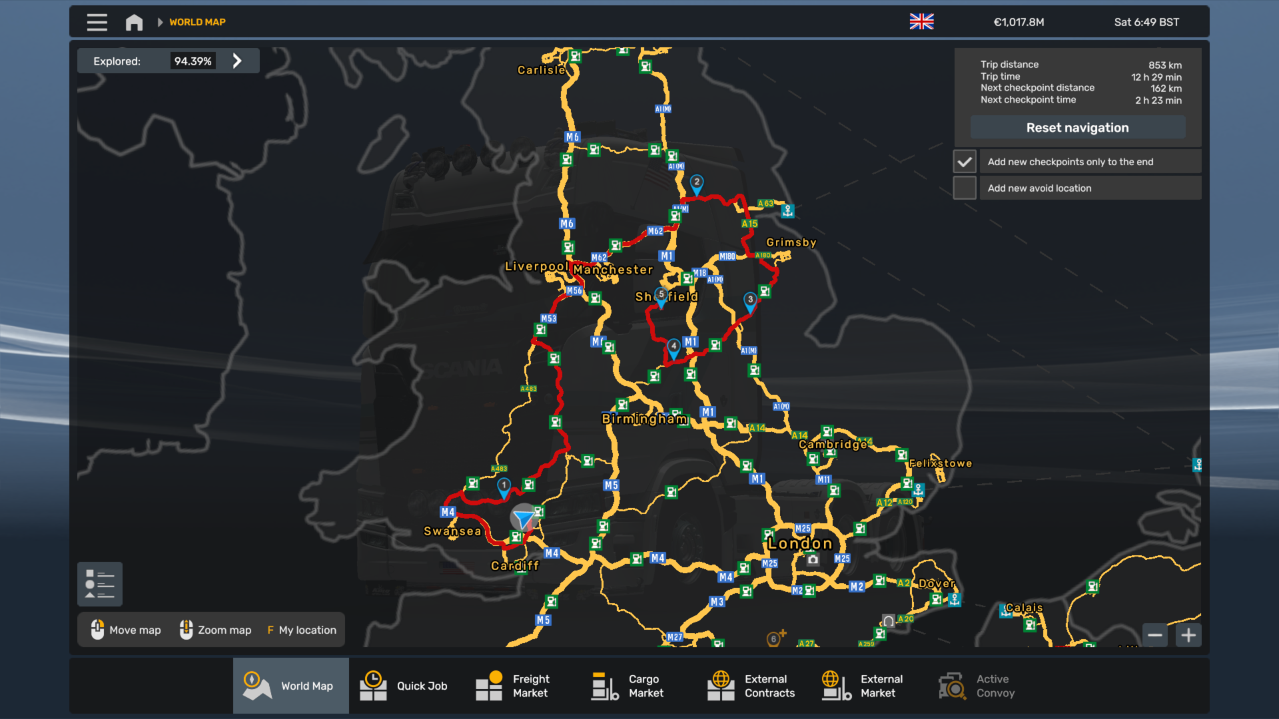The height and width of the screenshot is (719, 1279).
Task: Select checkpoint marker 3 near Grimsby
Action: click(750, 301)
